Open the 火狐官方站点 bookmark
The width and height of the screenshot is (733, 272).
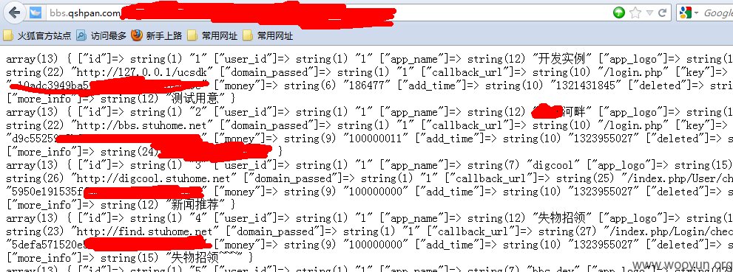(38, 36)
